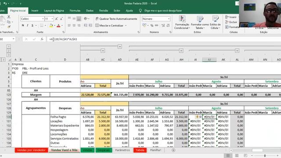Screen dimensions: 281x158
Task: Align text to middle vertically icon
Action: coord(74,18)
